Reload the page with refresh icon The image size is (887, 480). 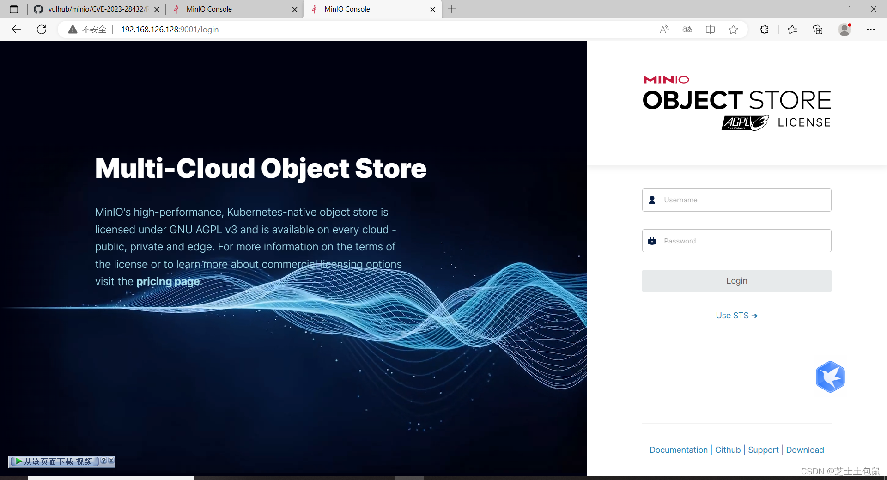pyautogui.click(x=42, y=30)
